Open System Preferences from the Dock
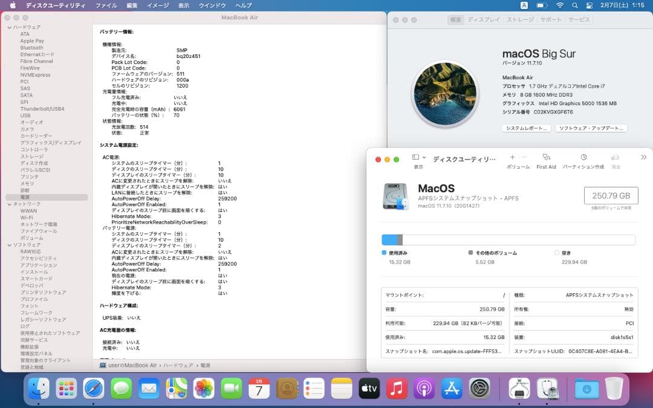 [x=479, y=389]
